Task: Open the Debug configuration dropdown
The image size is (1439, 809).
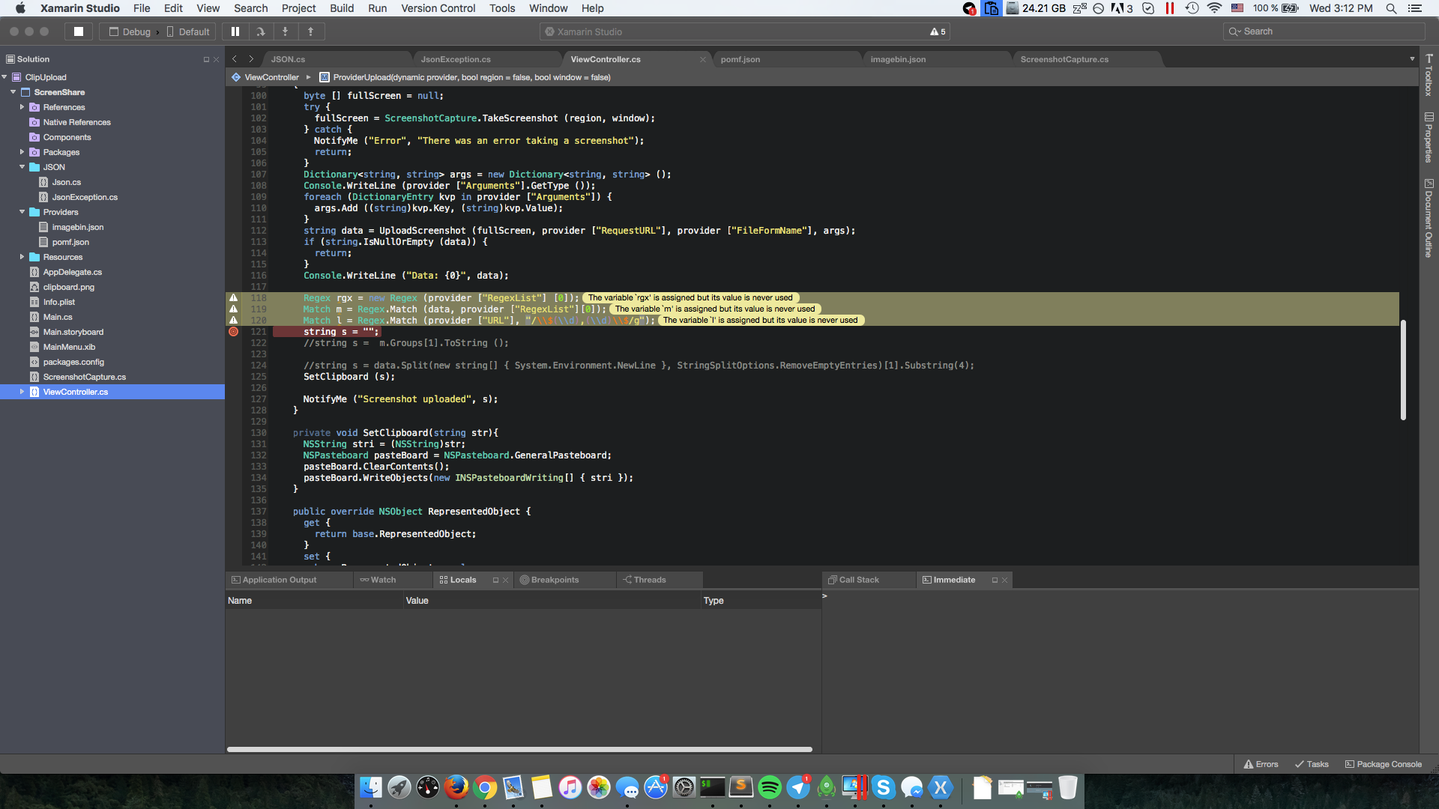Action: pos(130,31)
